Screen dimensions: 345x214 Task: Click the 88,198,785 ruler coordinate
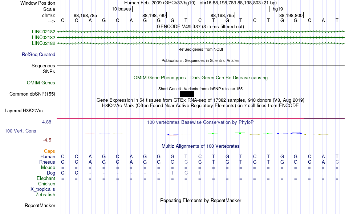click(x=85, y=15)
